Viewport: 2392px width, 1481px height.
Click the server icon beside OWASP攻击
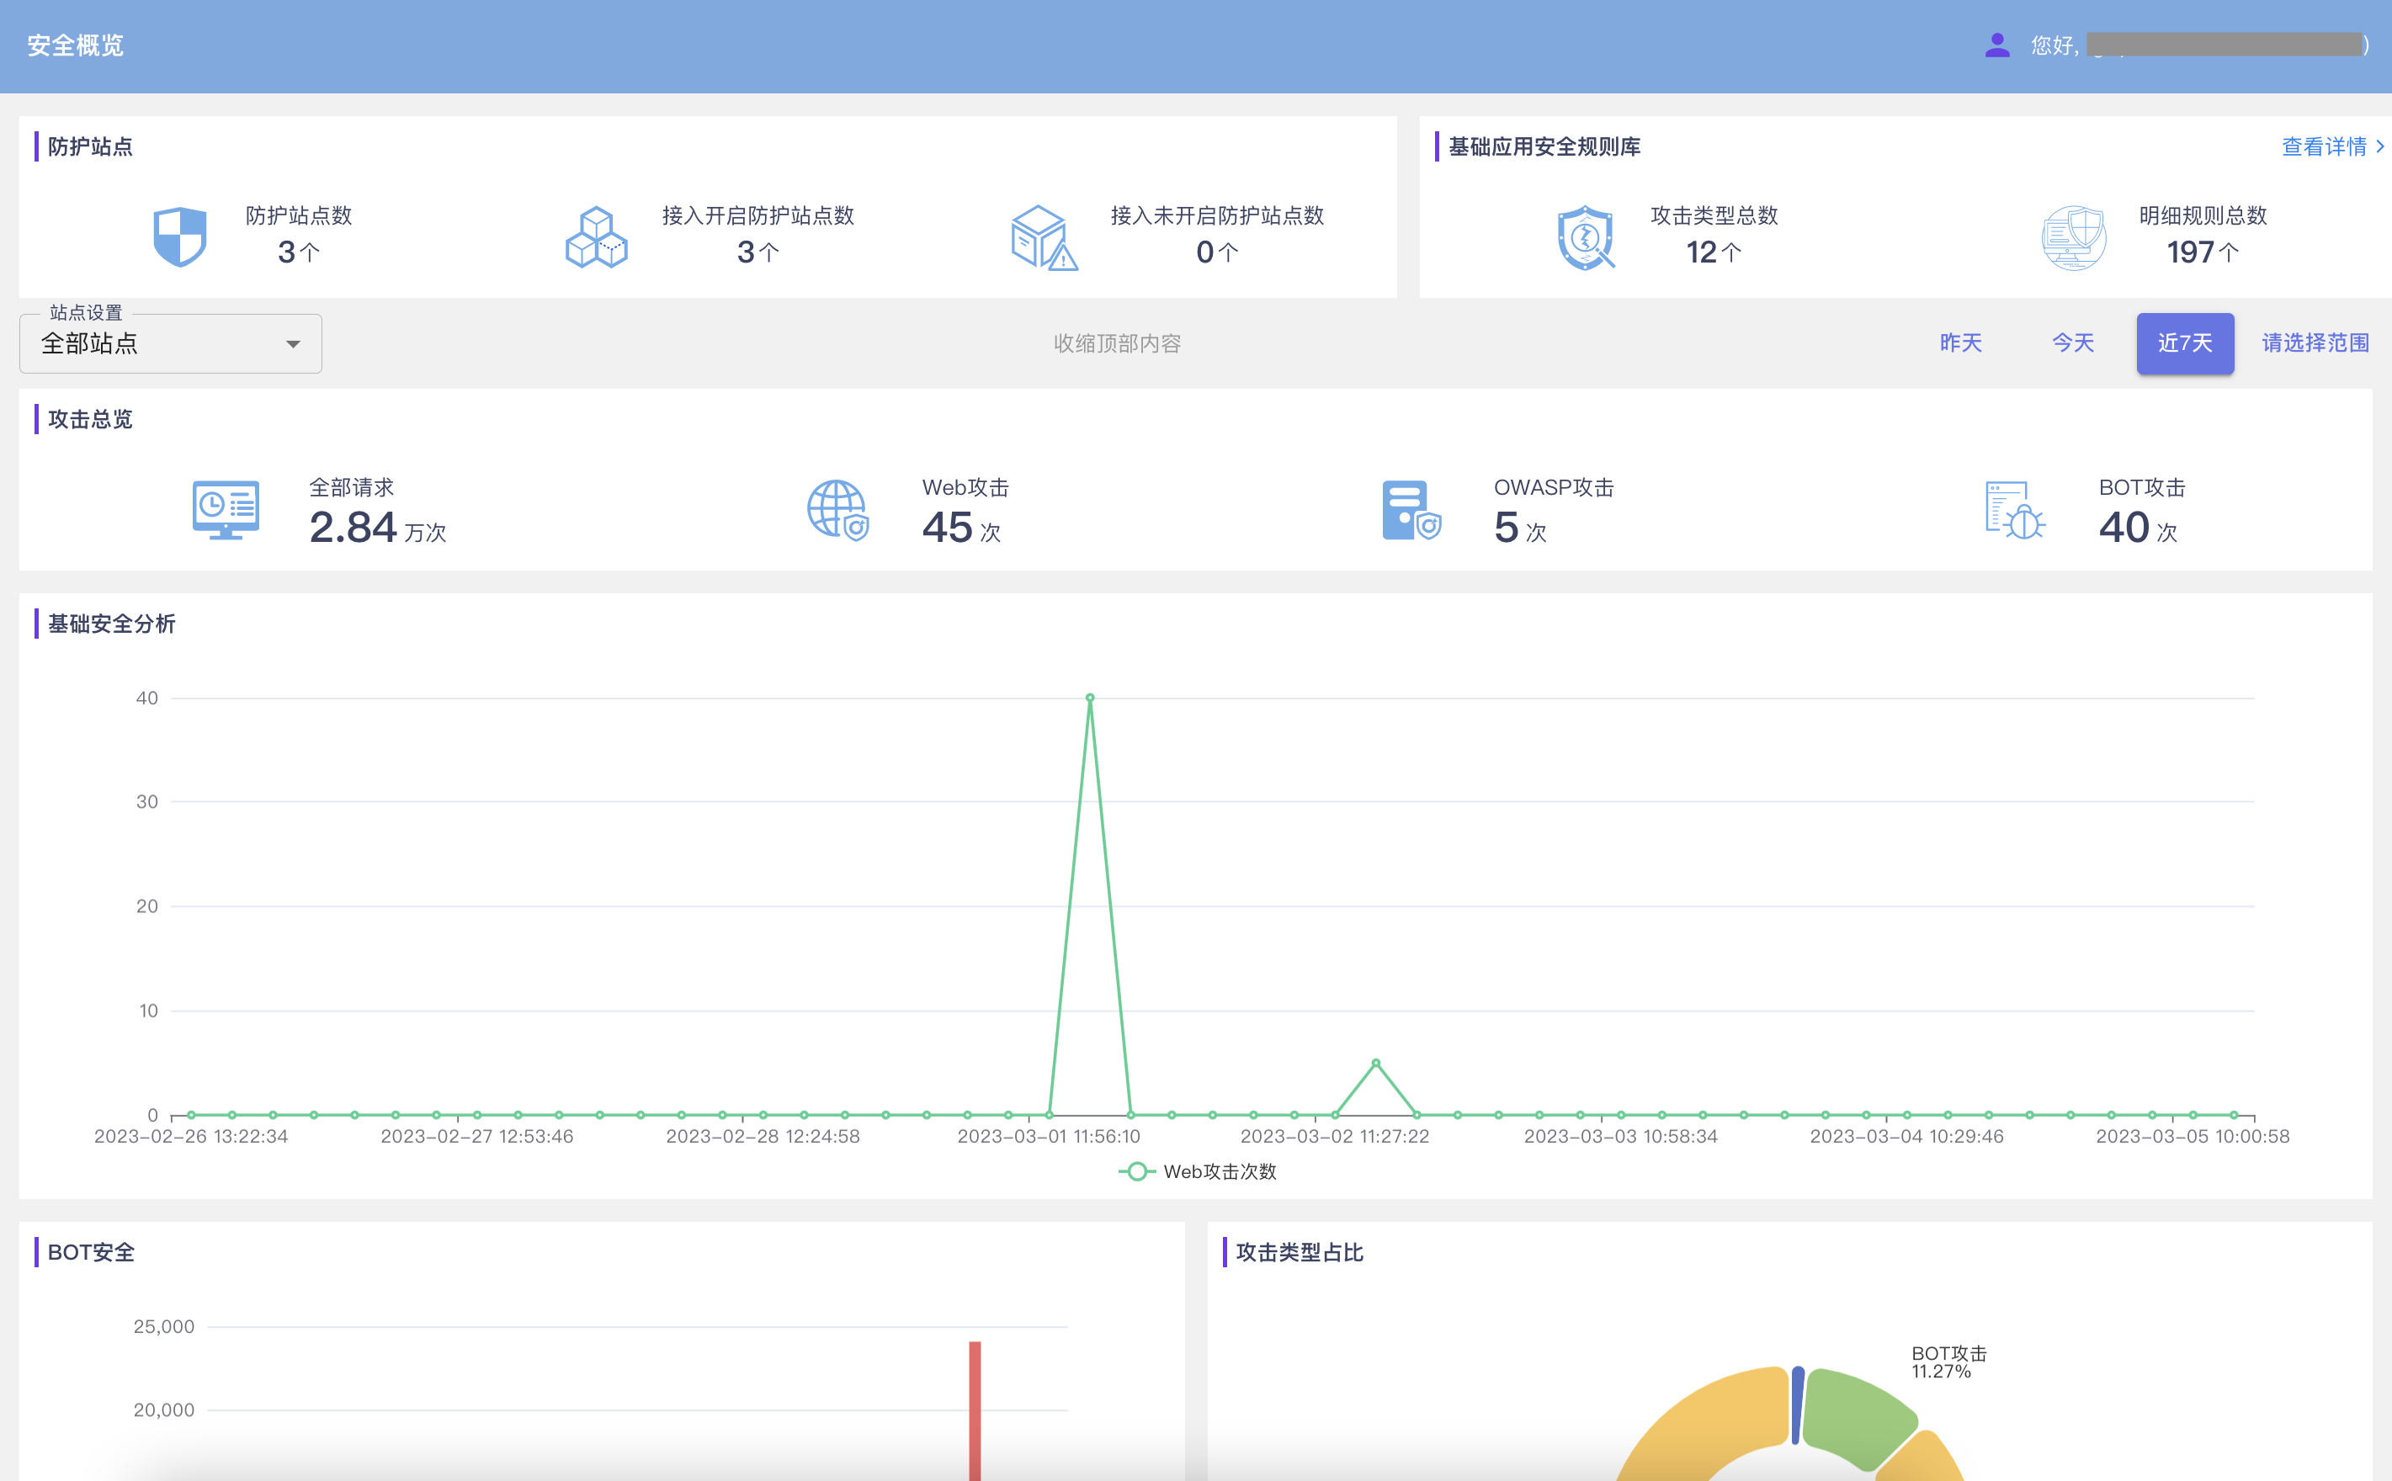pyautogui.click(x=1411, y=509)
